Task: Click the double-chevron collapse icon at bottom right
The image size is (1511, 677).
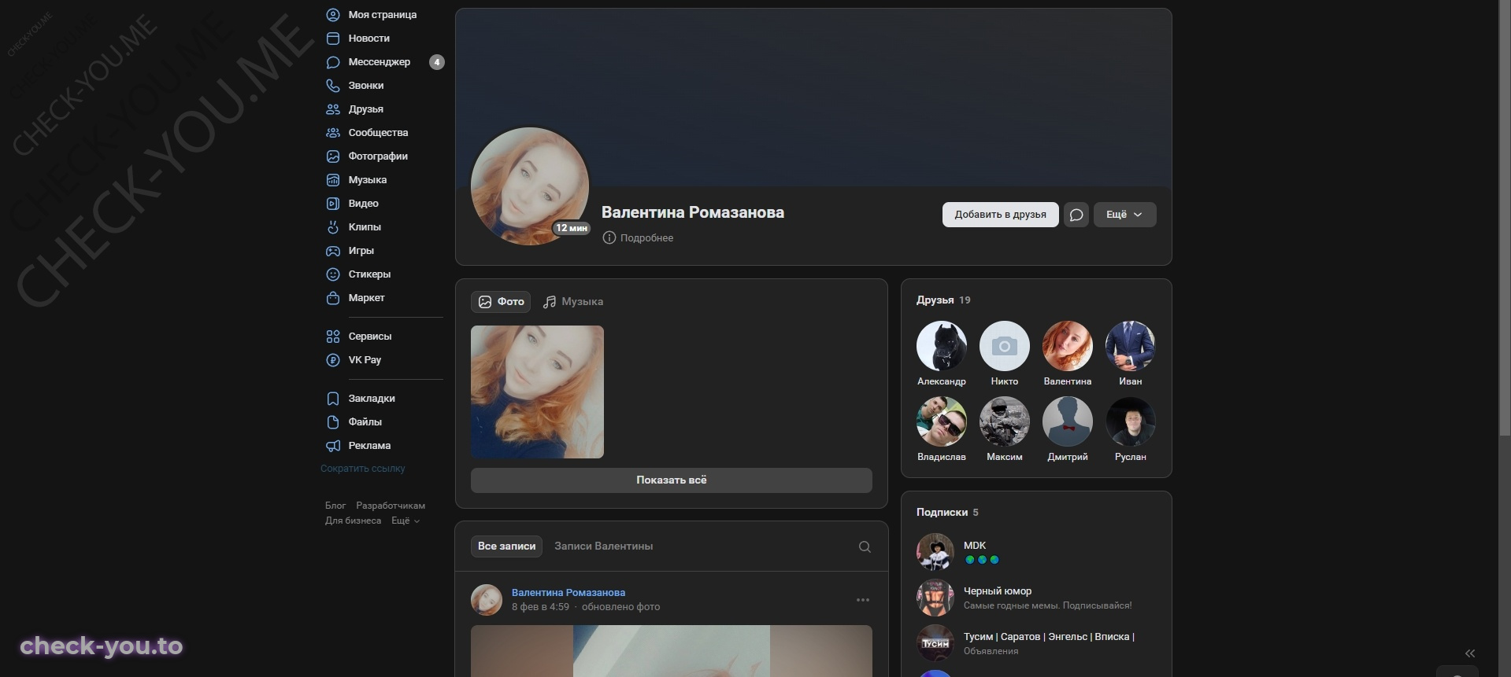Action: 1470,653
